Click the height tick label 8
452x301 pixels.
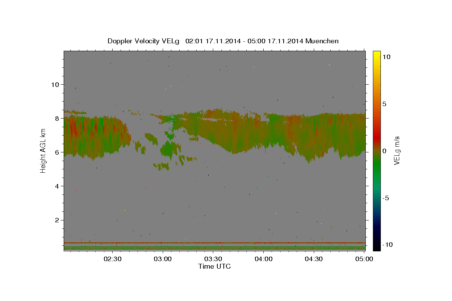pos(57,118)
